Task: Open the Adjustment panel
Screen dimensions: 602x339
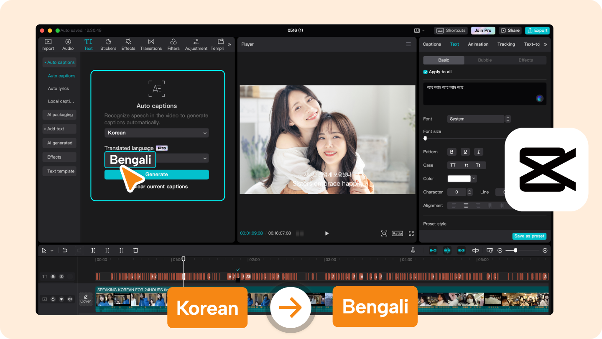Action: (x=196, y=44)
